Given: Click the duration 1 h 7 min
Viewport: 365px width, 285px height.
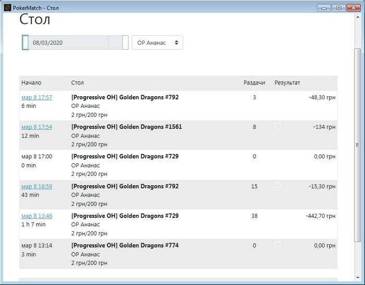Looking at the screenshot, I should [x=33, y=225].
